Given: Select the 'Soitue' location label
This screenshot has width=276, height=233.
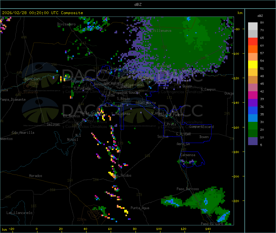Looking at the screenshot, I should click(x=163, y=137).
